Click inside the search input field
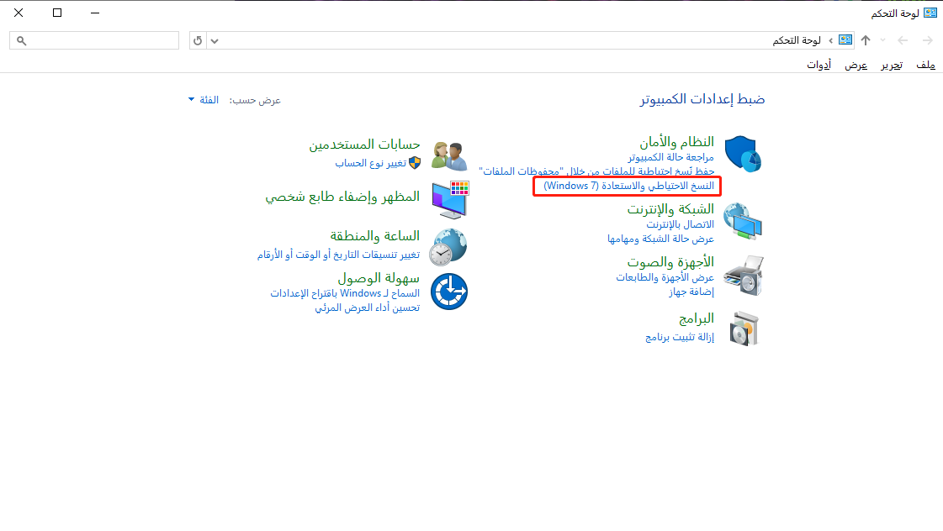The image size is (943, 531). click(93, 39)
